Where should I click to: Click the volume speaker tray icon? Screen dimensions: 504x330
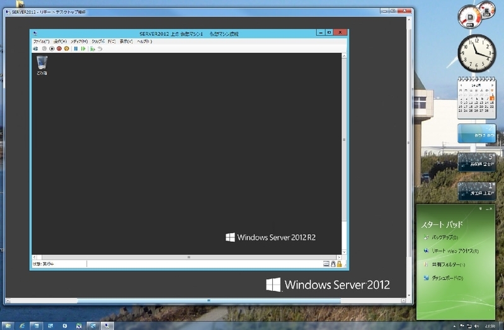[x=476, y=326]
